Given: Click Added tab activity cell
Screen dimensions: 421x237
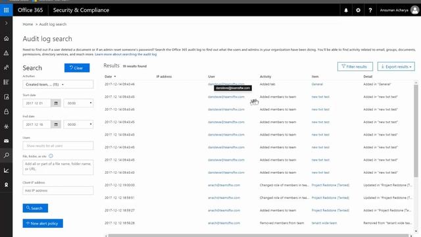Looking at the screenshot, I should click(268, 84).
